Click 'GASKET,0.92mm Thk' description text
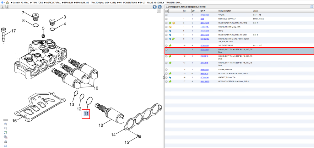Viewport: 314px width, 148px height. (226, 77)
